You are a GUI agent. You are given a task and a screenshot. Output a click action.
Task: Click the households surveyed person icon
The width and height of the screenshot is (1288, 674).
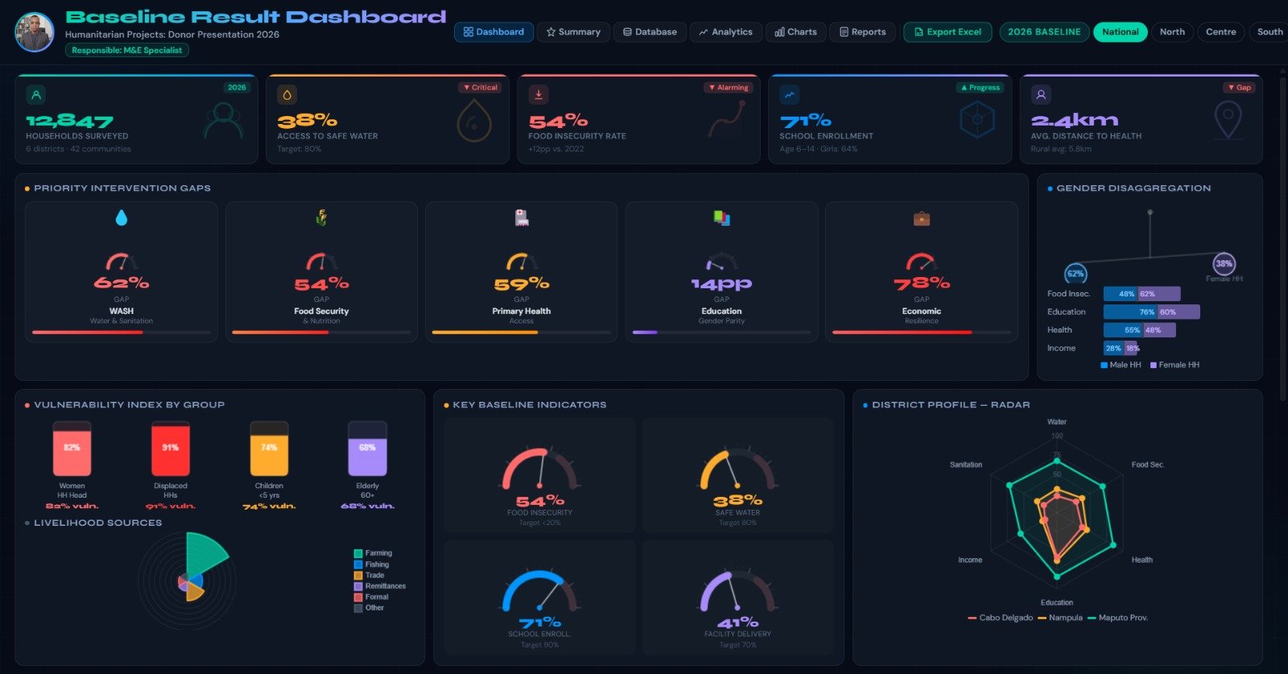point(36,95)
